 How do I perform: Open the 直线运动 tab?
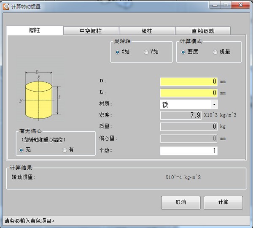(x=203, y=31)
